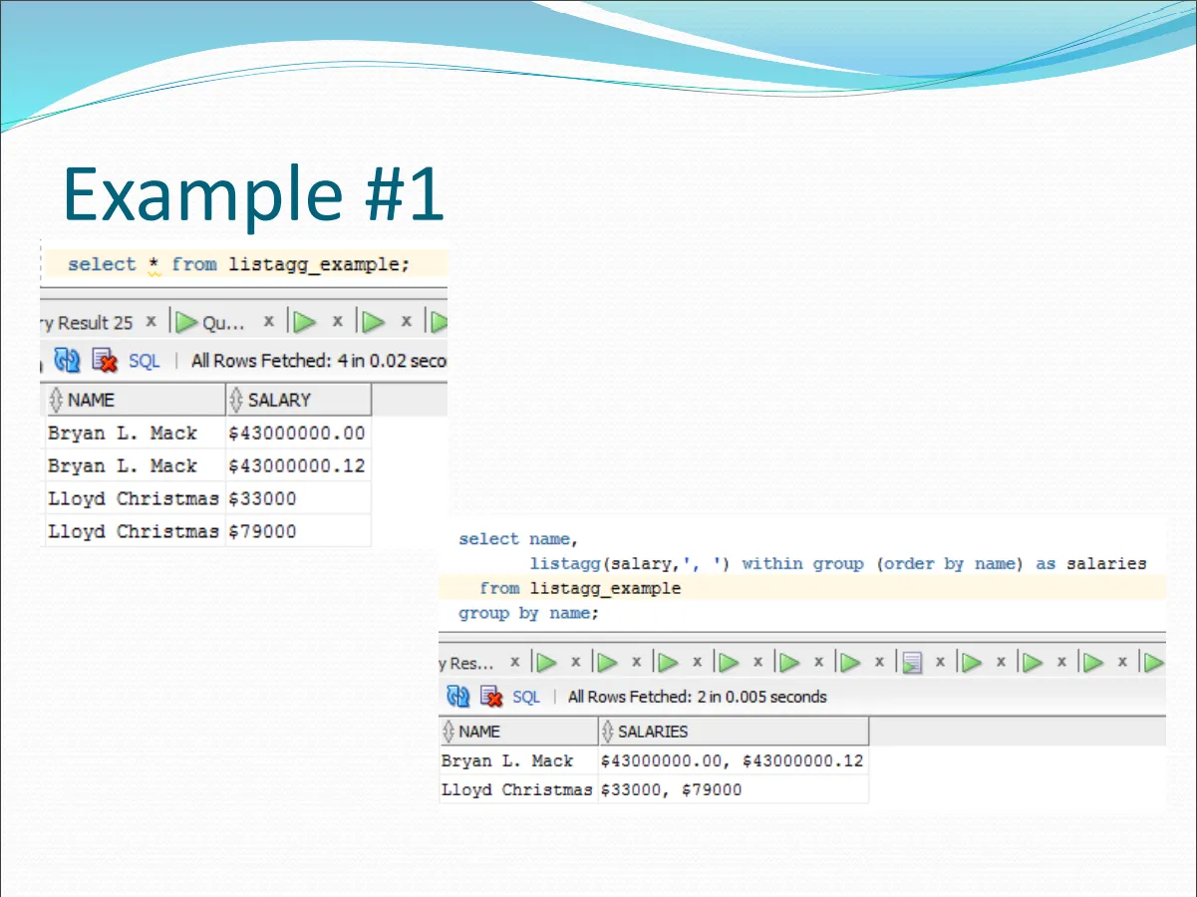
Task: Click the 'group by name;' code line
Action: coord(528,613)
